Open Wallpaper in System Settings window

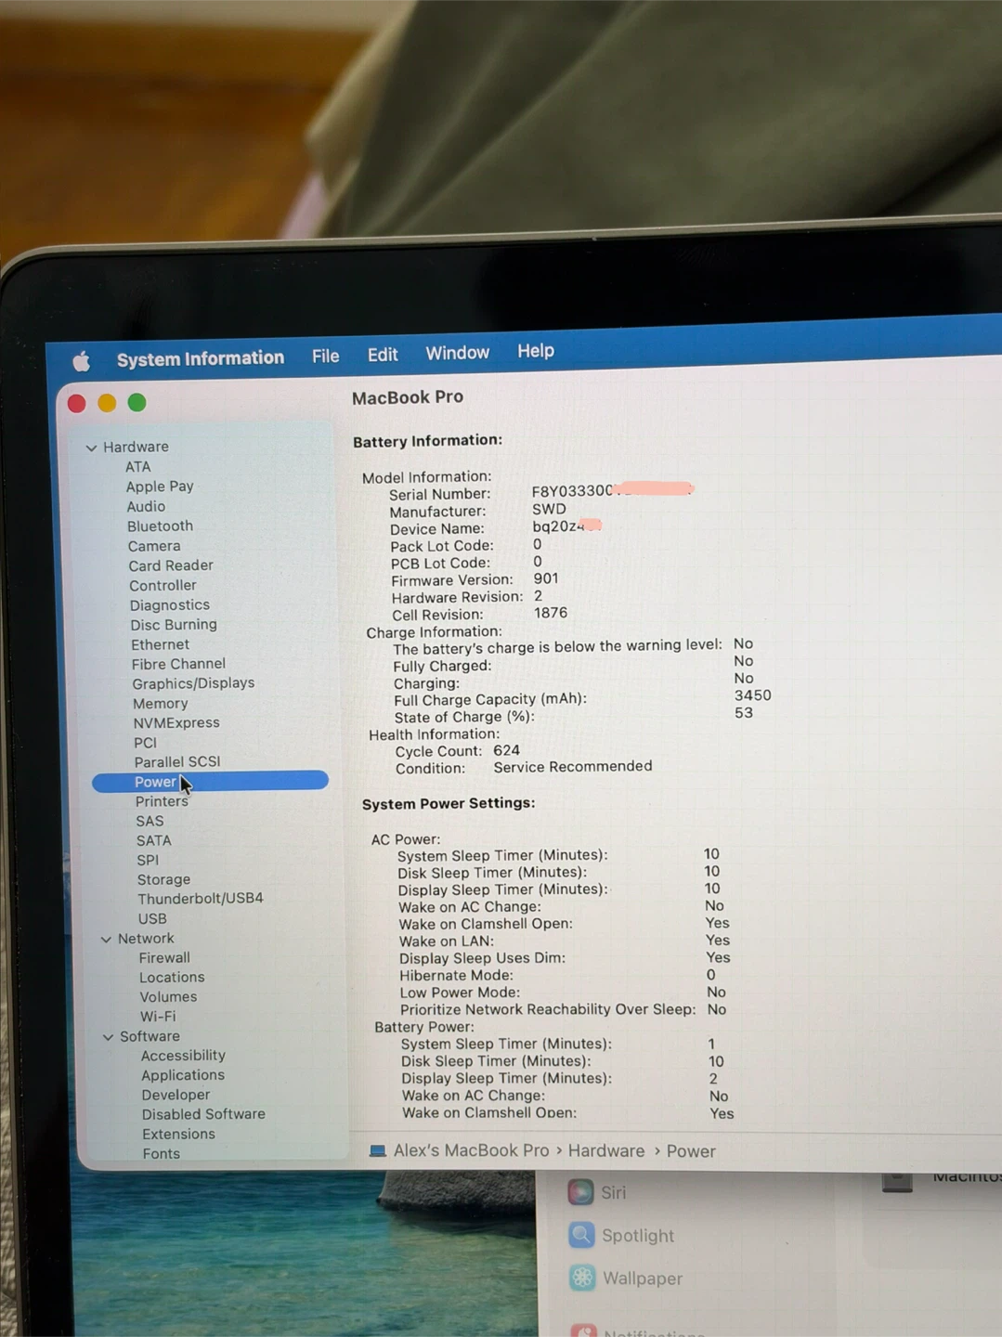tap(627, 1279)
